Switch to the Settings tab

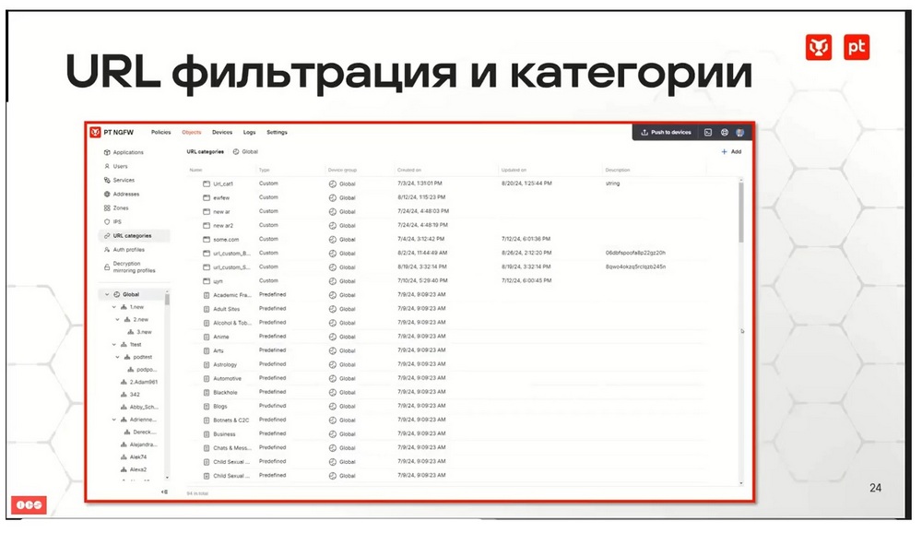point(277,133)
